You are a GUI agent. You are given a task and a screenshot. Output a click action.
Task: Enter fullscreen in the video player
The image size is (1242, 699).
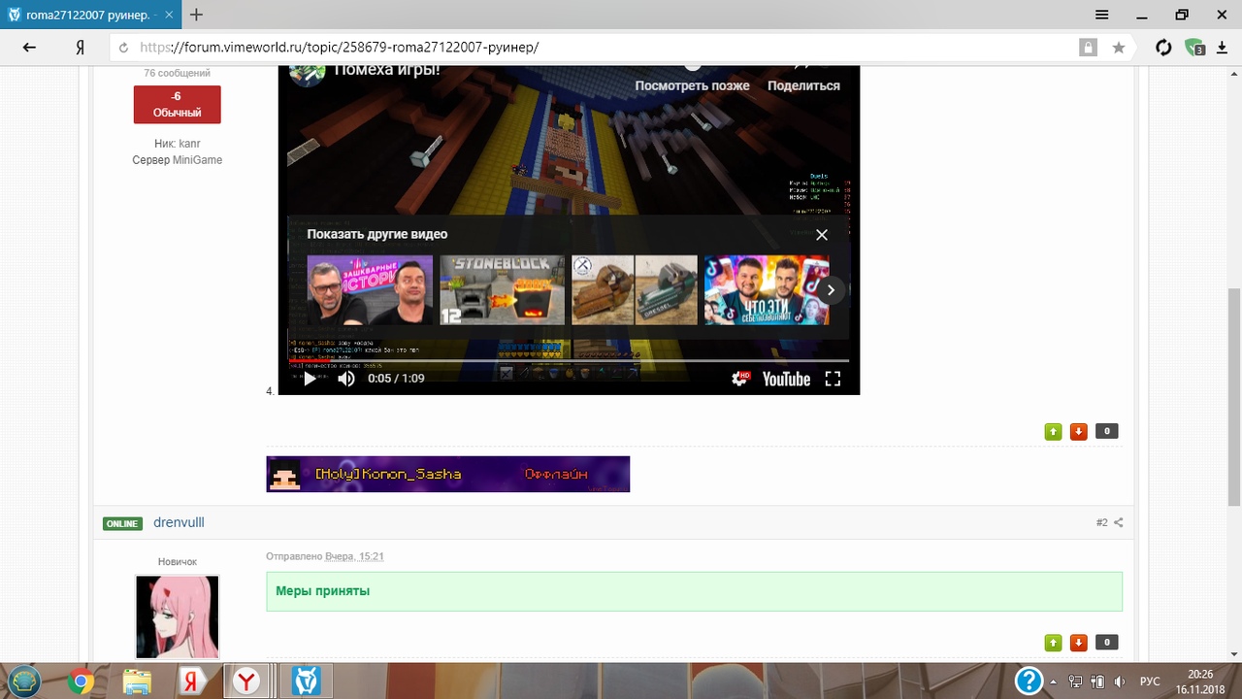[x=833, y=379]
